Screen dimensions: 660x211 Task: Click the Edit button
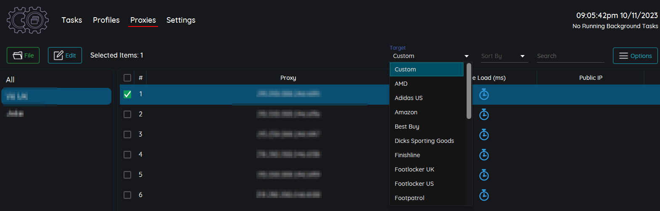(65, 55)
